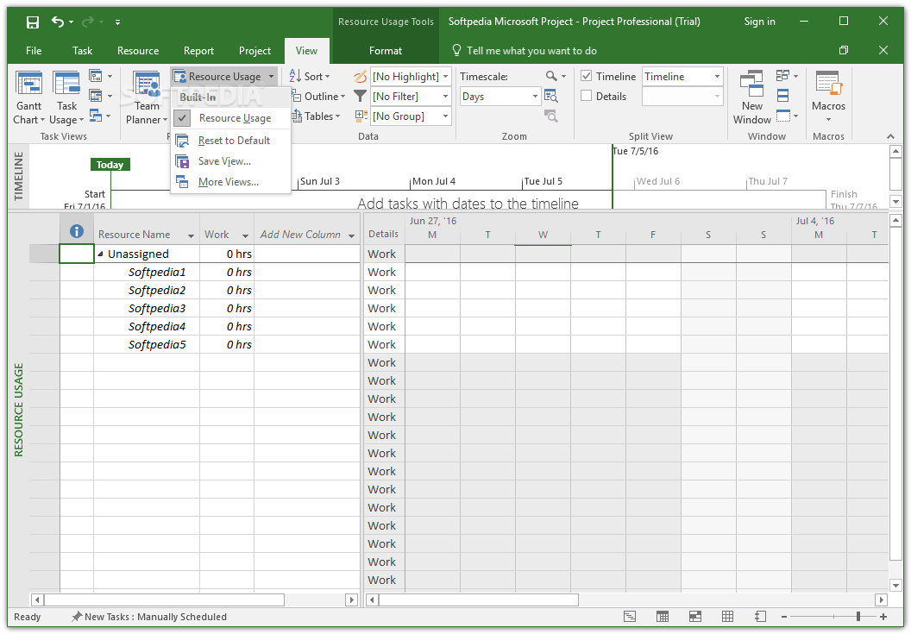Click the Sort A-Z icon

(x=295, y=76)
